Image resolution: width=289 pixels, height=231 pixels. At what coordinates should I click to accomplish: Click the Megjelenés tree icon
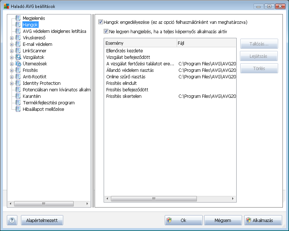coord(18,18)
